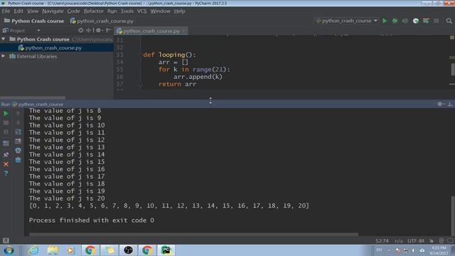This screenshot has width=455, height=256.
Task: Click the Run with Coverage toolbar icon
Action: tap(405, 21)
